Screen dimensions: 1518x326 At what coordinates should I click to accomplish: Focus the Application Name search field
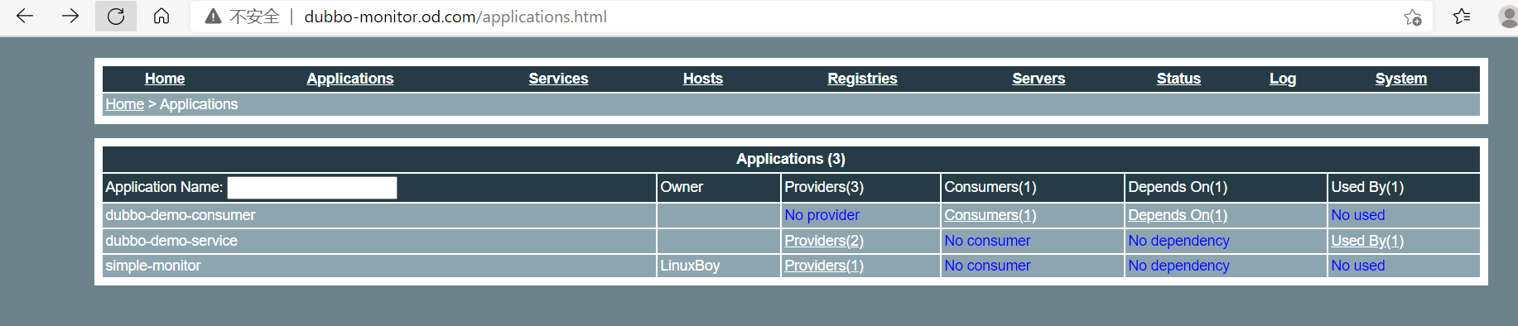point(312,188)
